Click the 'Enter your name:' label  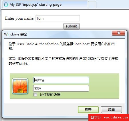pyautogui.click(x=20, y=18)
